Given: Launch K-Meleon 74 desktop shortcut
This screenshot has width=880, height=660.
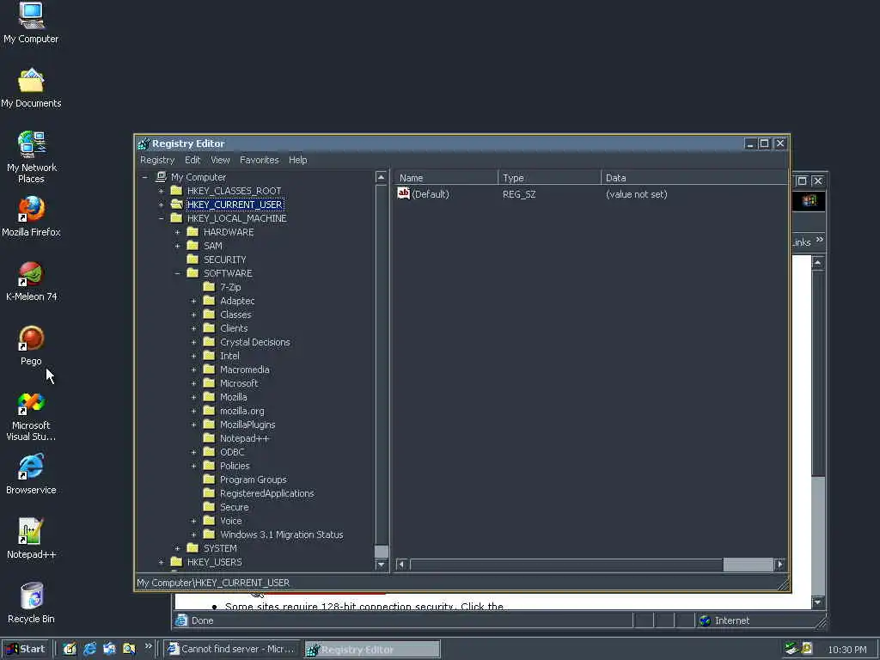Looking at the screenshot, I should pos(31,281).
